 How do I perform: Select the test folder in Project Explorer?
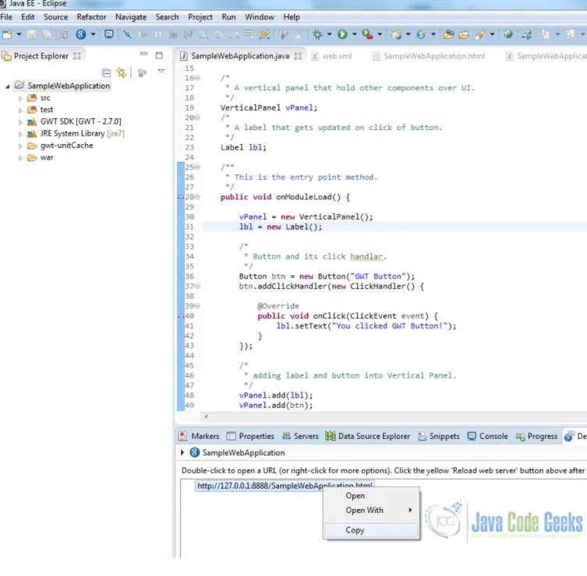40,110
